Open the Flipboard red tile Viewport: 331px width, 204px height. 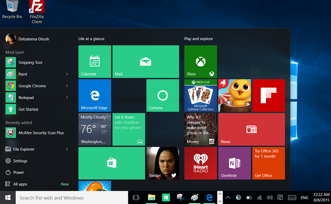tap(268, 96)
